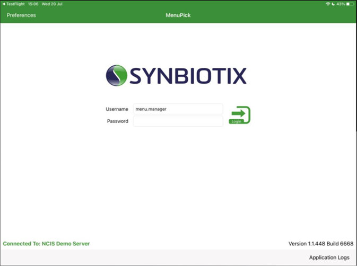Tap the 15:06 clock in status bar

pyautogui.click(x=33, y=4)
